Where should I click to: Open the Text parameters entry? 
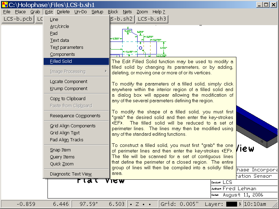tap(66, 47)
